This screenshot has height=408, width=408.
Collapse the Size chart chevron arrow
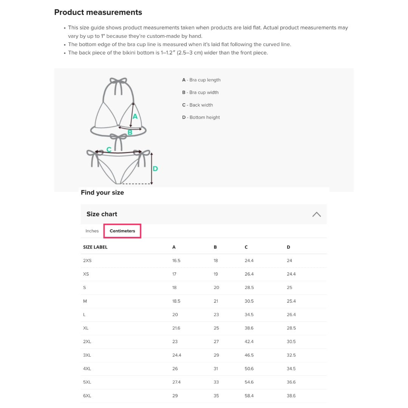[317, 214]
